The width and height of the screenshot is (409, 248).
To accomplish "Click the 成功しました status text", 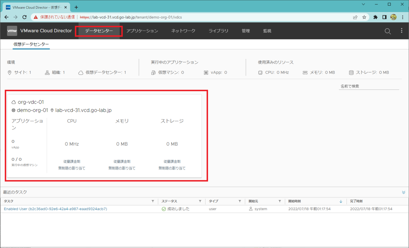I will coord(178,209).
